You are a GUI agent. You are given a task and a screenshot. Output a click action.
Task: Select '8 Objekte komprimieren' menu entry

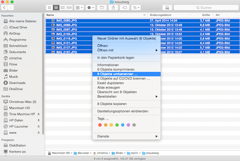point(116,69)
